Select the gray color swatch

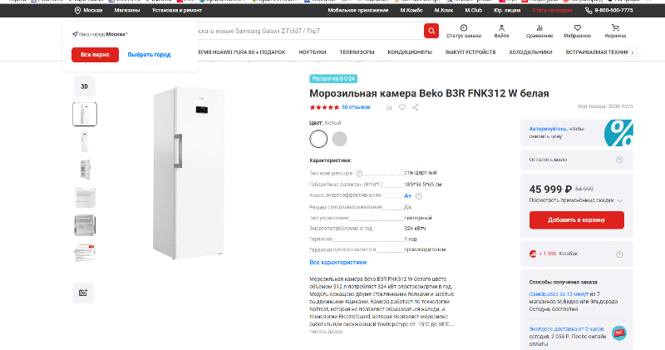[x=339, y=139]
